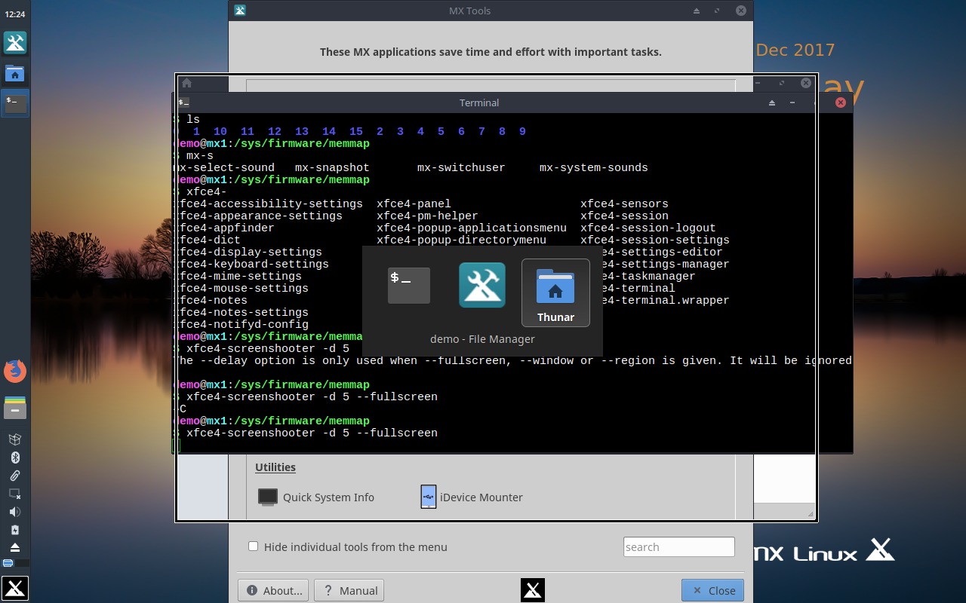Image resolution: width=966 pixels, height=603 pixels.
Task: Click the Terminal home navigation control
Action: [186, 83]
